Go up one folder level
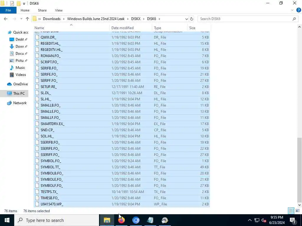Image resolution: width=302 pixels, height=226 pixels. 27,19
